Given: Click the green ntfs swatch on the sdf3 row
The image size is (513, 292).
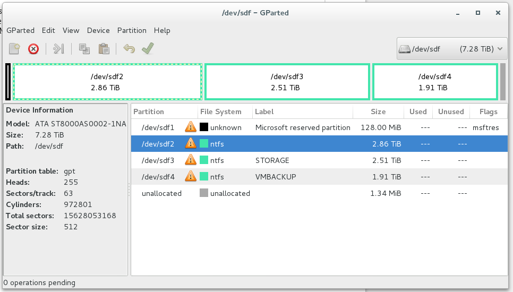Looking at the screenshot, I should click(x=204, y=160).
